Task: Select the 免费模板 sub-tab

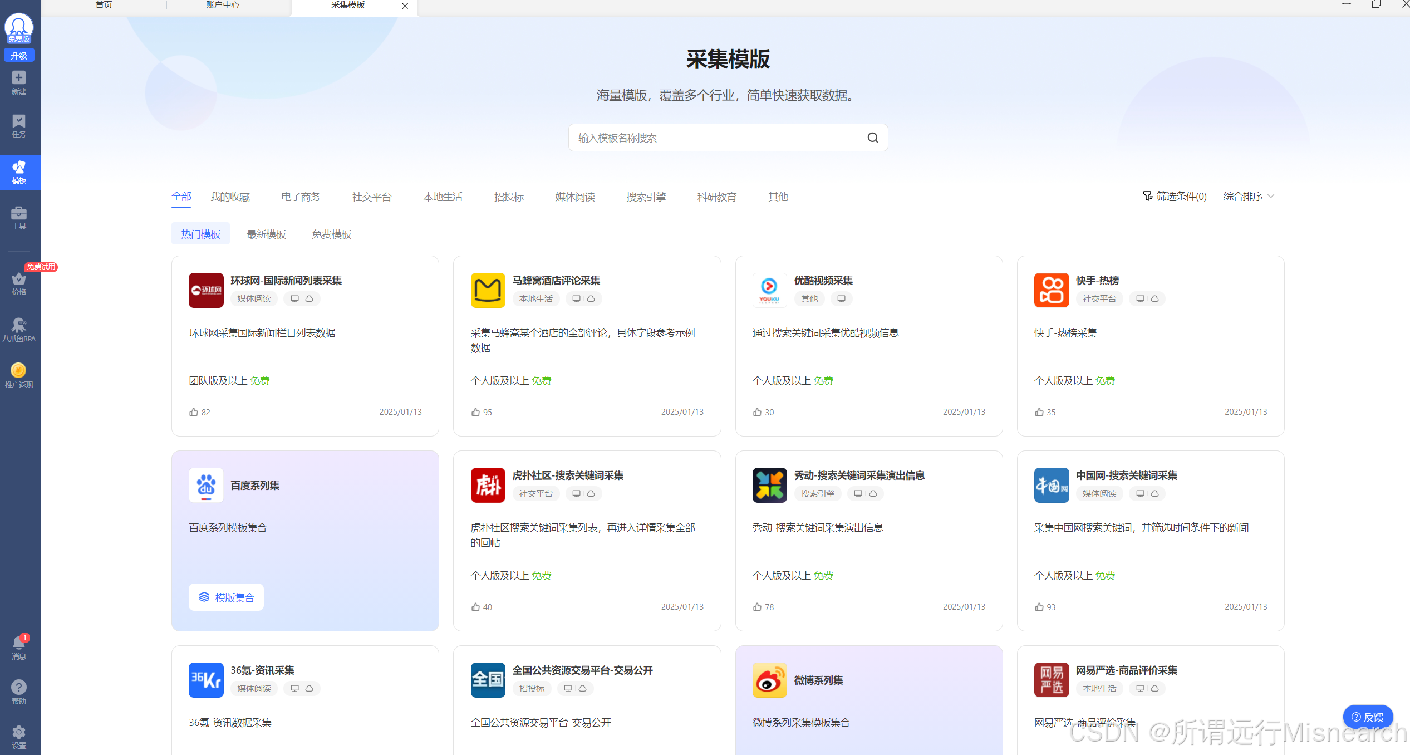Action: [x=331, y=234]
